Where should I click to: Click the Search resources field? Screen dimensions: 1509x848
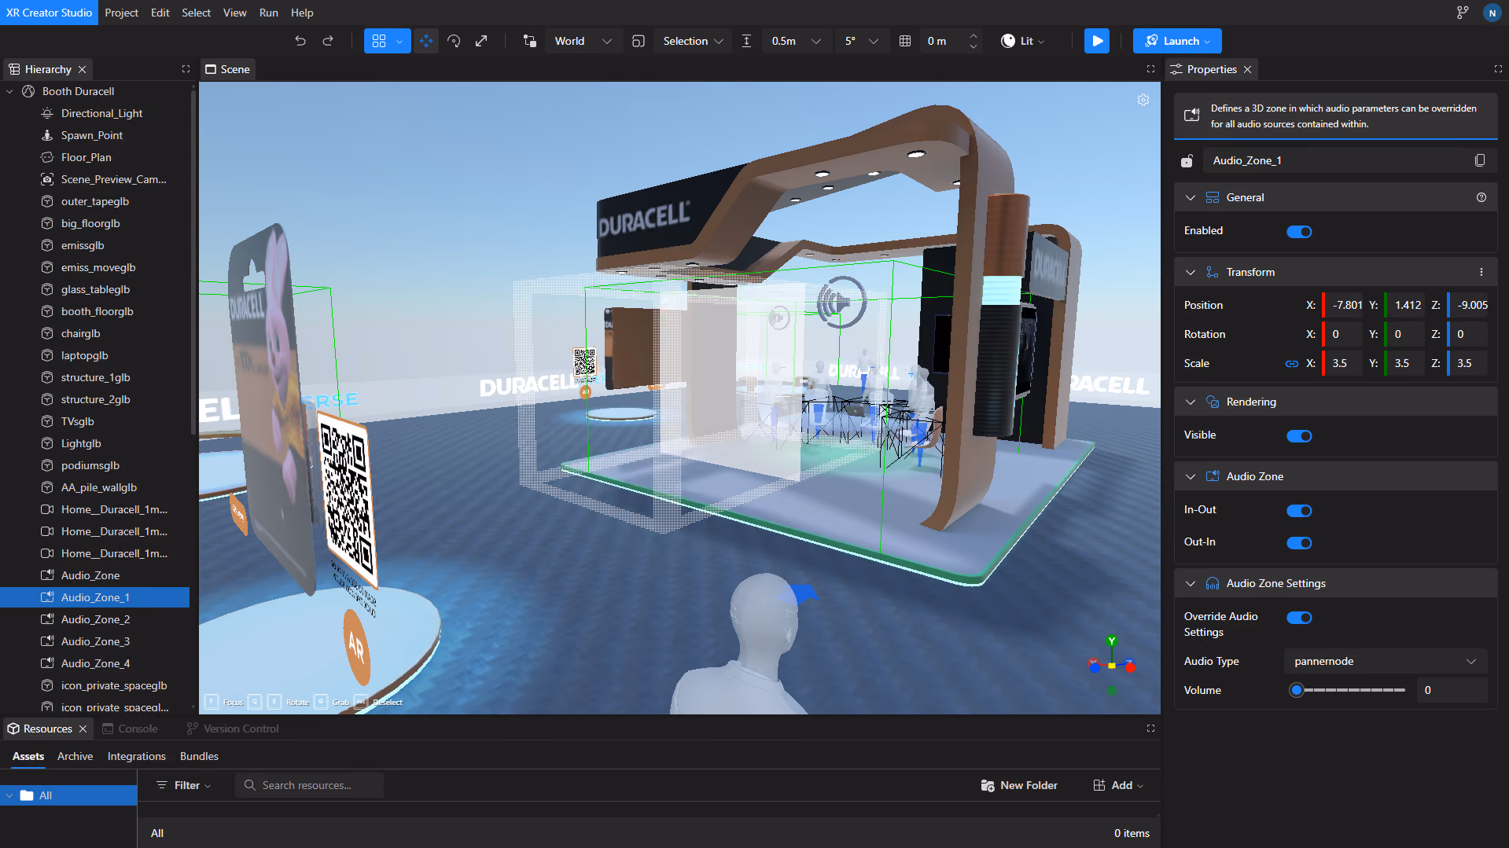click(309, 785)
